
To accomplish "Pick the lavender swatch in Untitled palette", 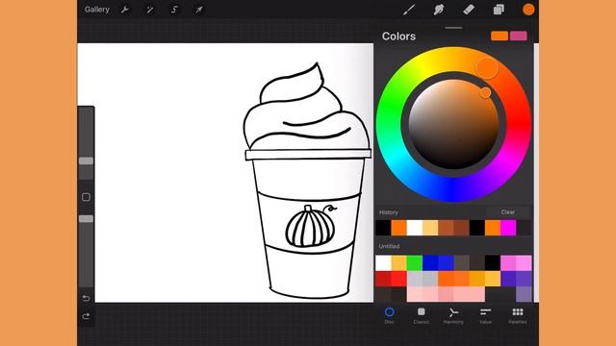I will tap(524, 294).
